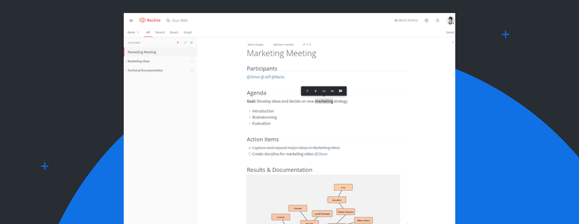Open the three-dot item options menu
The height and width of the screenshot is (224, 579).
click(x=453, y=42)
